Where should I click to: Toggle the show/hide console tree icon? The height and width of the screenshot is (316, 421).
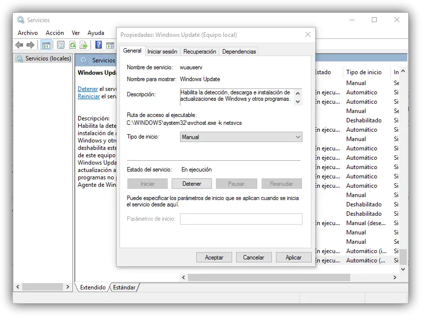coord(46,45)
